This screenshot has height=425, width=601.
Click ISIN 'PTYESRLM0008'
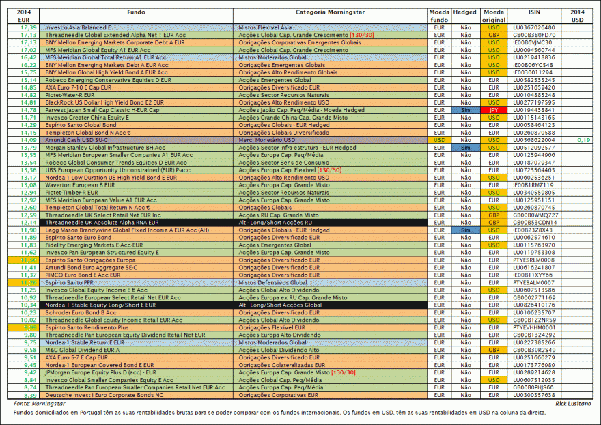point(534,260)
